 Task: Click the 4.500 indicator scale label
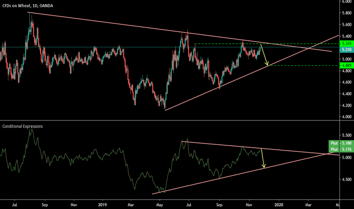[x=347, y=179]
